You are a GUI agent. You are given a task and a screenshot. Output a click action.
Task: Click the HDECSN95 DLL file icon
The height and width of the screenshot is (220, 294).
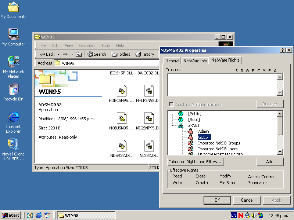pos(122,91)
